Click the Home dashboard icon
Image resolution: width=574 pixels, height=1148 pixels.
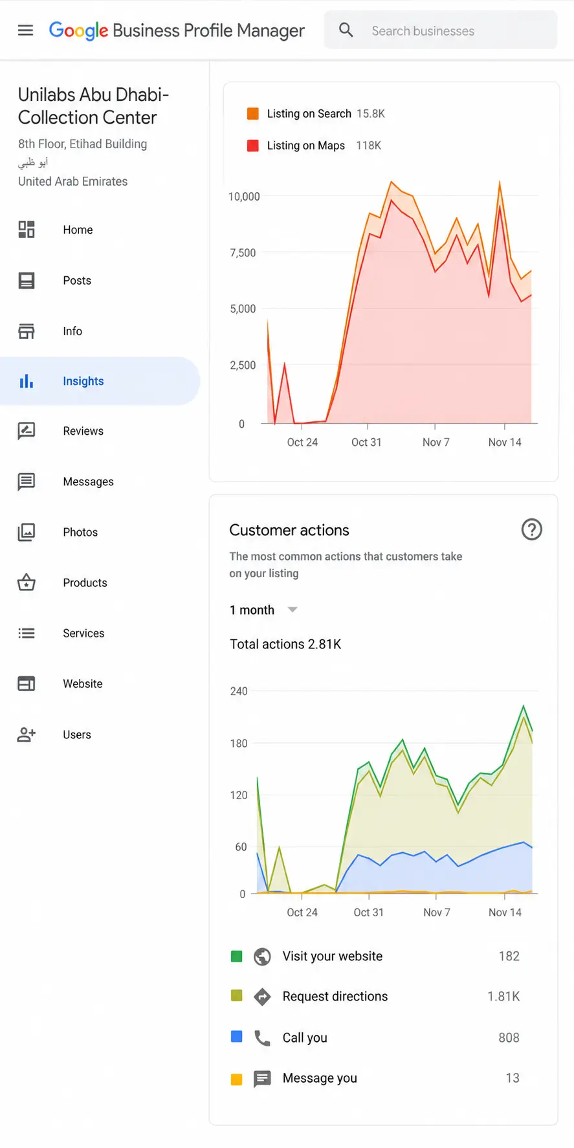(27, 230)
